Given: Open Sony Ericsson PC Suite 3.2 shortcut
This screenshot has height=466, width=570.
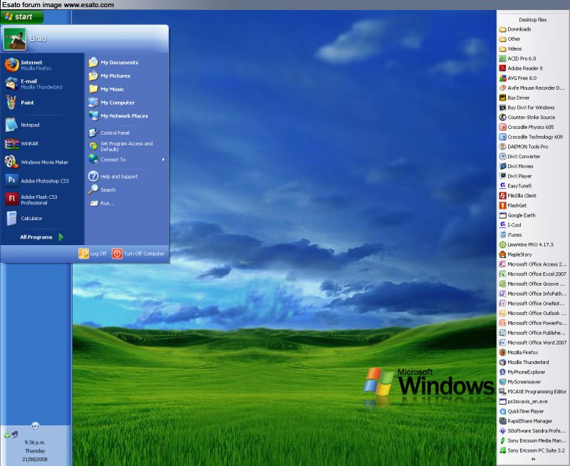Looking at the screenshot, I should point(532,451).
